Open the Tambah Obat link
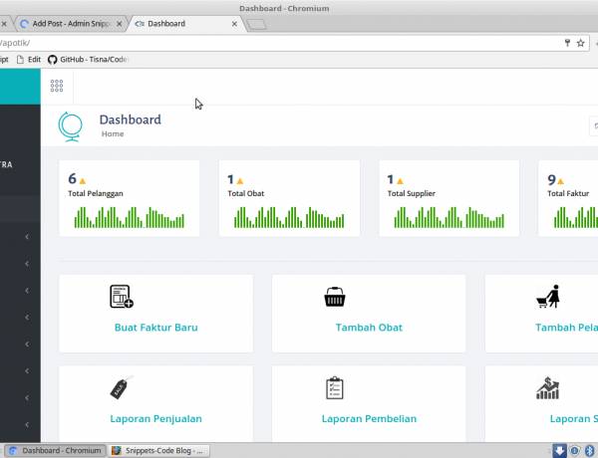 coord(369,328)
